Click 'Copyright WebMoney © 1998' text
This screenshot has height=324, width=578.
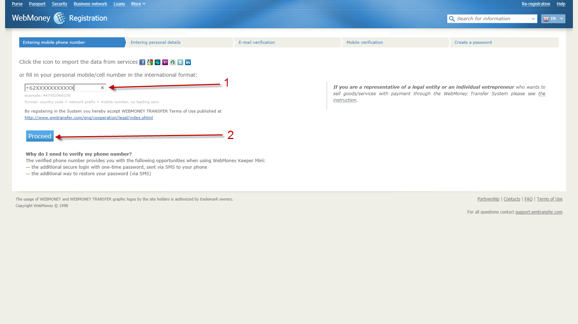pyautogui.click(x=42, y=206)
